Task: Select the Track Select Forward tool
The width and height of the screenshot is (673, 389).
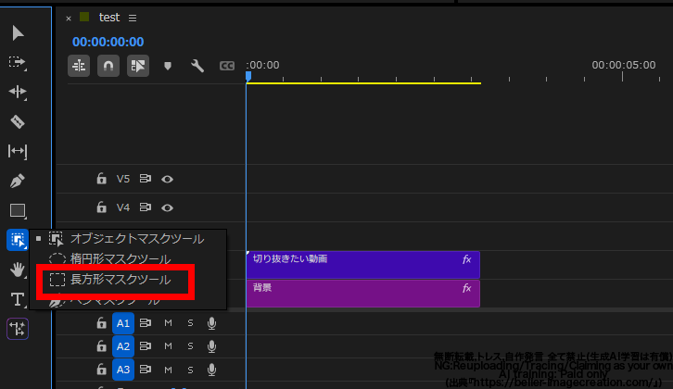Action: [18, 63]
